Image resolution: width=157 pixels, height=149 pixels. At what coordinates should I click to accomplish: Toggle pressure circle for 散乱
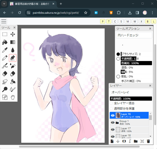pos(118,77)
